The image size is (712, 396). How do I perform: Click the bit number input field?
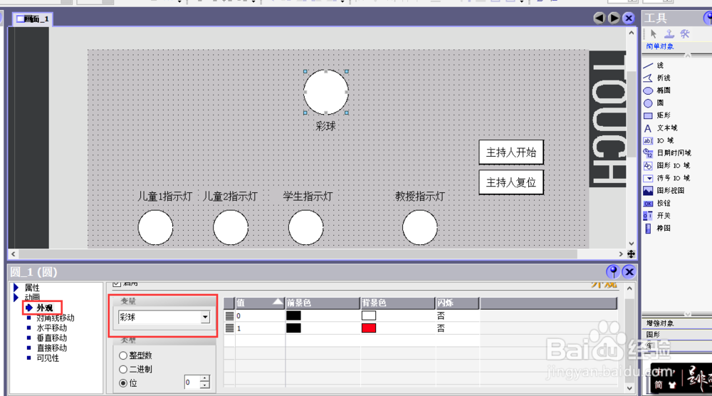coord(192,382)
